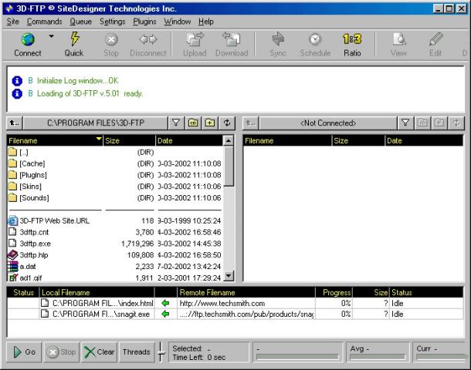The width and height of the screenshot is (471, 370).
Task: Click the Threads button
Action: click(x=137, y=352)
